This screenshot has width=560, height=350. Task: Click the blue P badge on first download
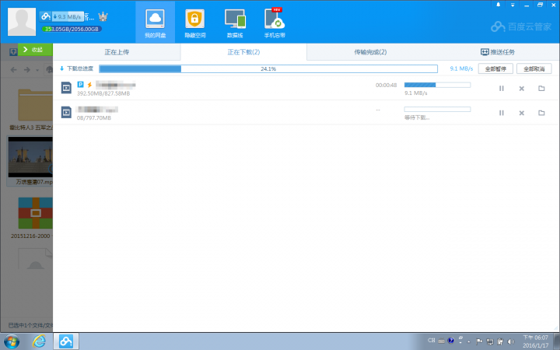coord(80,85)
